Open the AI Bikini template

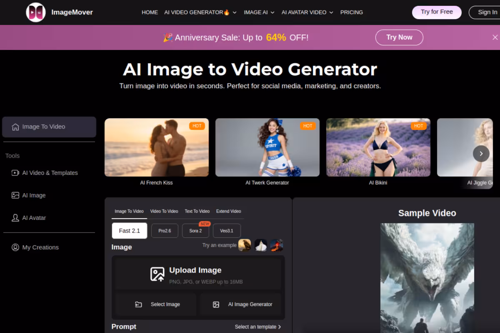pos(378,147)
